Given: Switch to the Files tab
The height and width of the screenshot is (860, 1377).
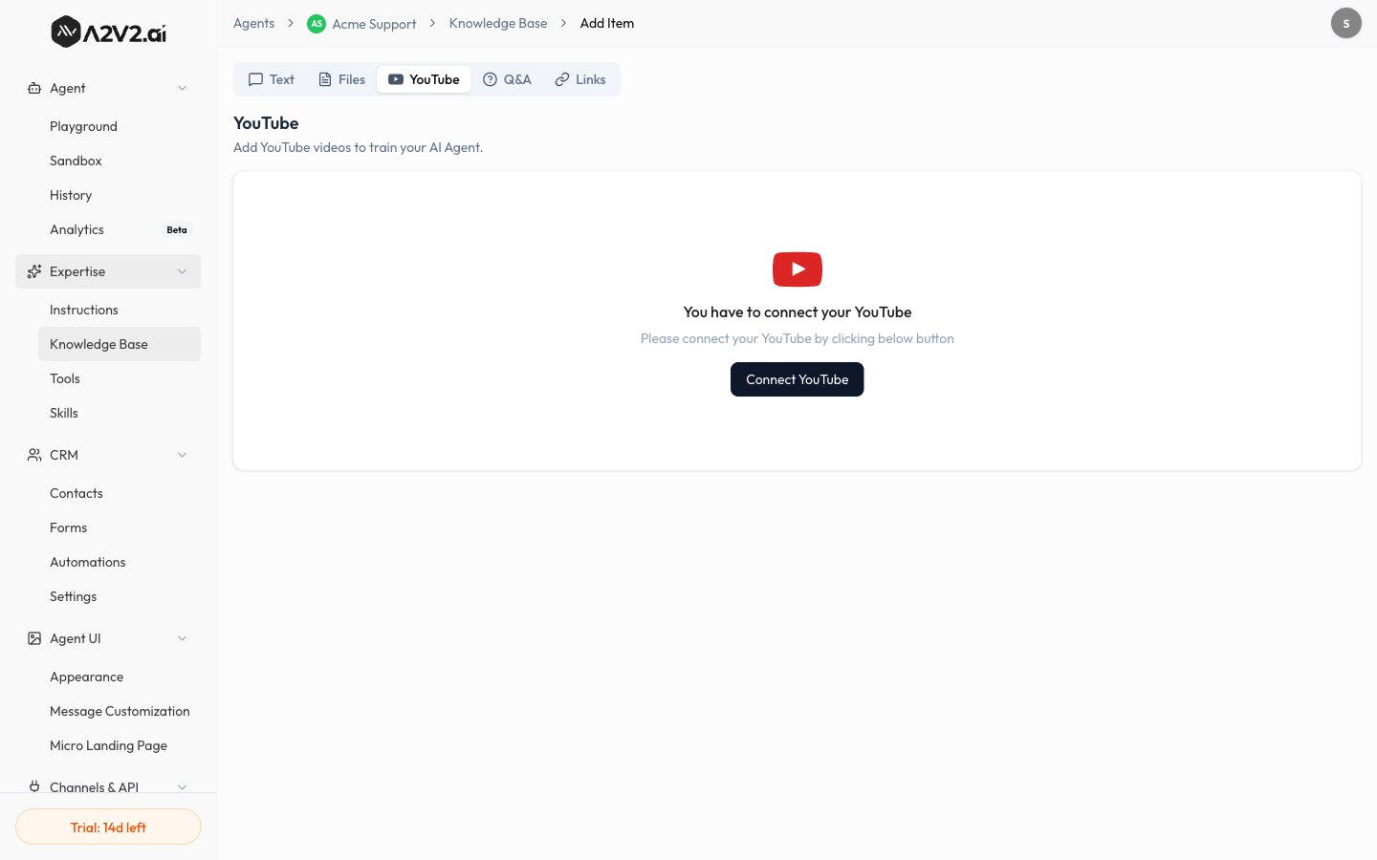Looking at the screenshot, I should pyautogui.click(x=341, y=79).
